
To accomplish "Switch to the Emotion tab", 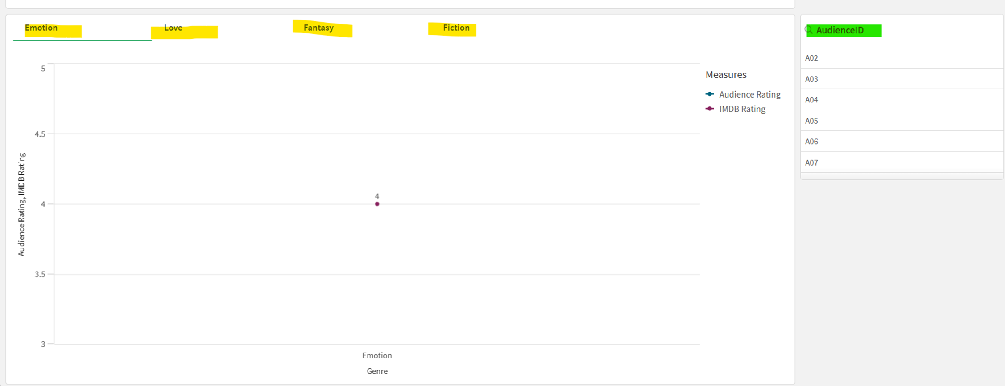I will pos(41,28).
